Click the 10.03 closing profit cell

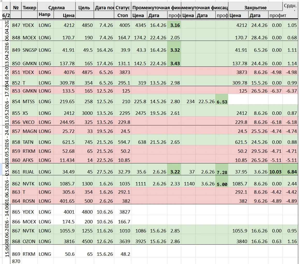pyautogui.click(x=275, y=172)
